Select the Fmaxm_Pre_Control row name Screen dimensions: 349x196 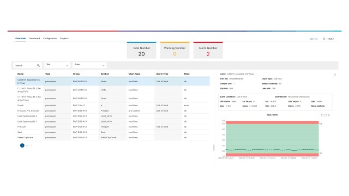(28, 111)
